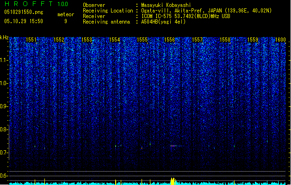Select antenna value A504HB(yagi 4el)
Screen dimensions: 291x185
click(x=163, y=22)
